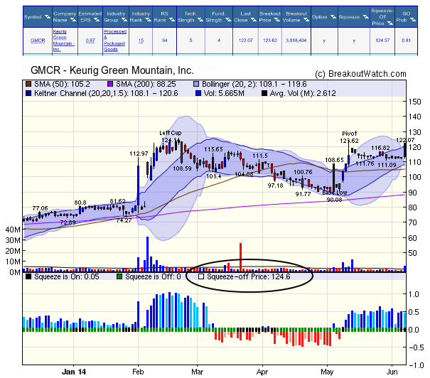The image size is (430, 378).
Task: Sort by Last Close column arrow
Action: pos(254,20)
